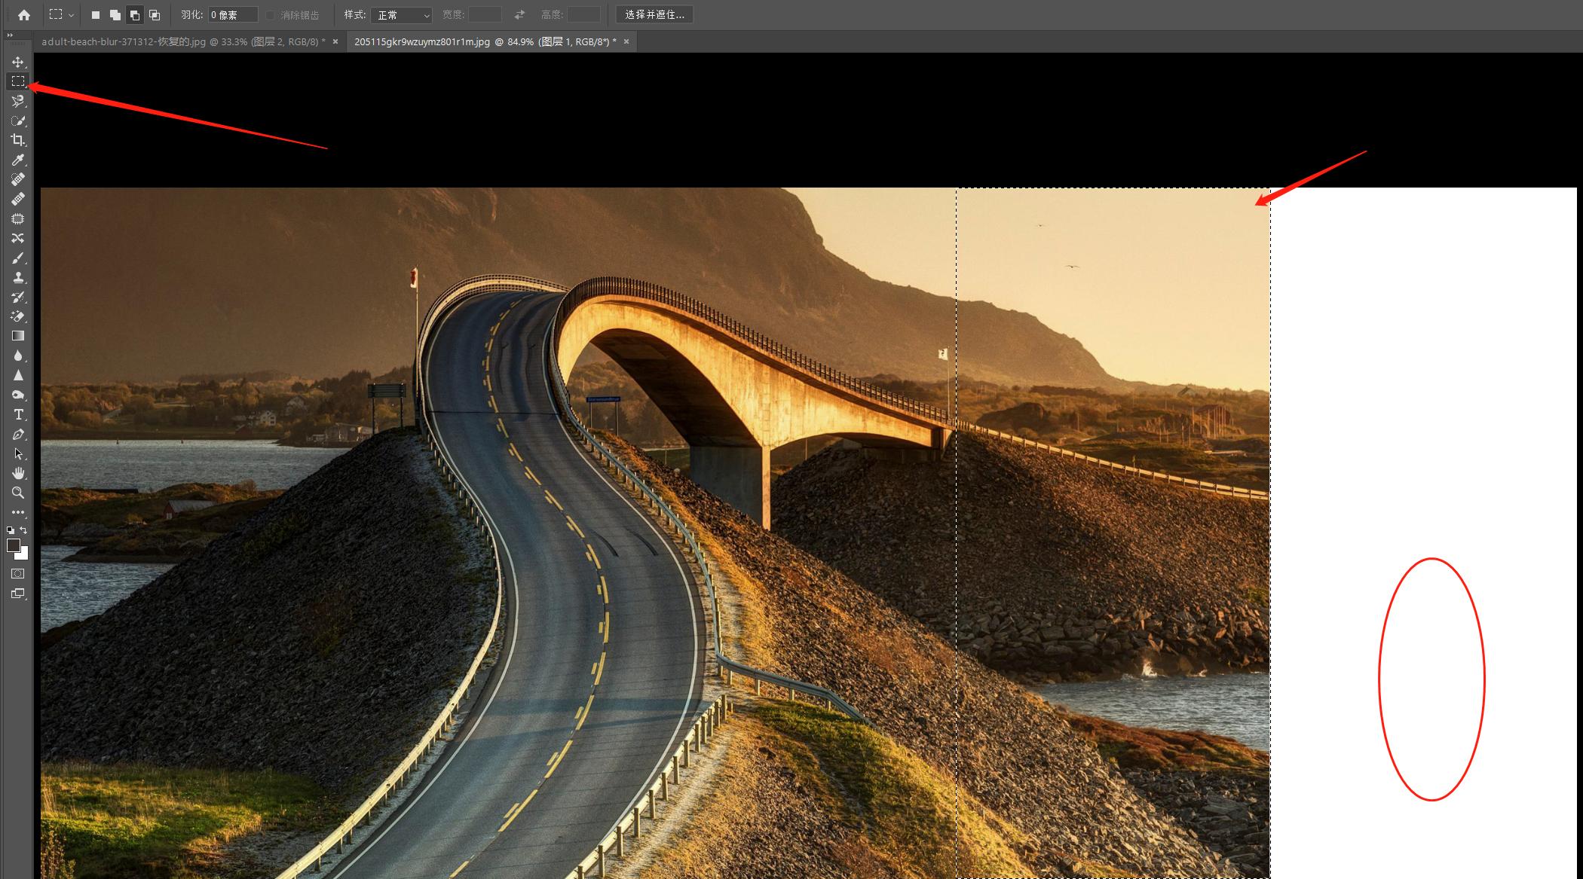Select the Pen tool

(18, 435)
